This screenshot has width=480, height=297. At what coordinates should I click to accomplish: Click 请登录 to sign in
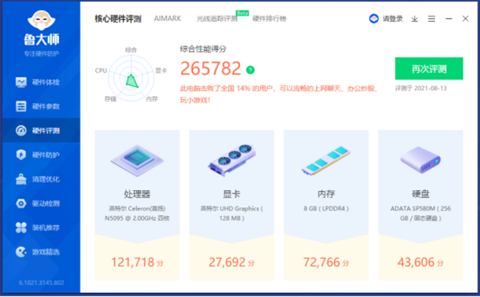click(x=386, y=19)
